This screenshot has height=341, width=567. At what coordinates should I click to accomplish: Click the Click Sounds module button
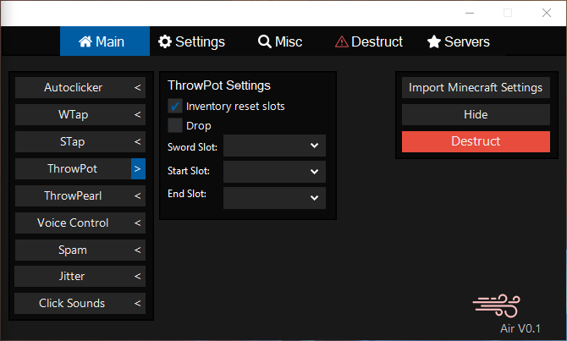click(72, 304)
